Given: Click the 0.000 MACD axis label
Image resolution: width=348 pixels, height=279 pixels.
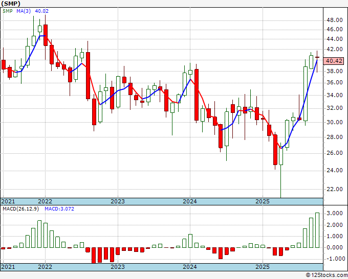Looking at the screenshot, I should 335,247.
